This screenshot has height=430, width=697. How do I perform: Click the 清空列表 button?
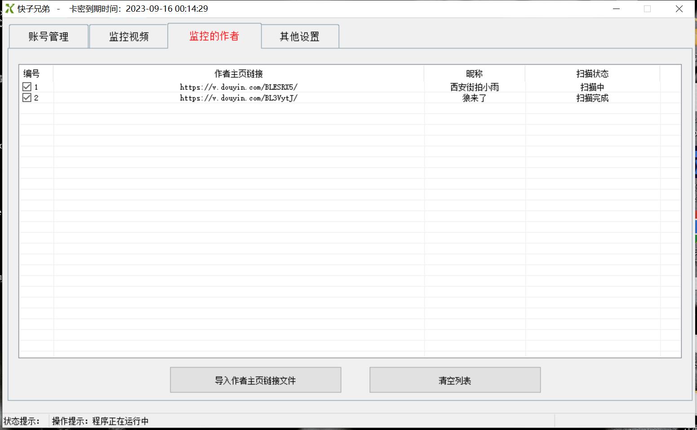coord(454,380)
